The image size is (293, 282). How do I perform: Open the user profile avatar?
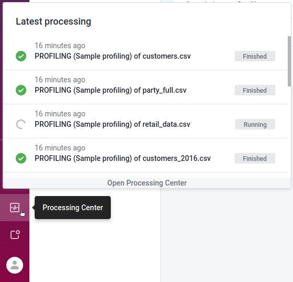pyautogui.click(x=15, y=265)
